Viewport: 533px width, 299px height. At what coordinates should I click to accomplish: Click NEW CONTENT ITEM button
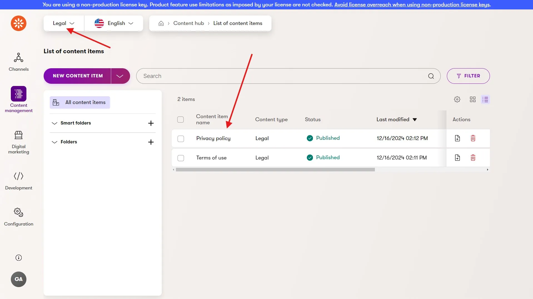pyautogui.click(x=78, y=76)
